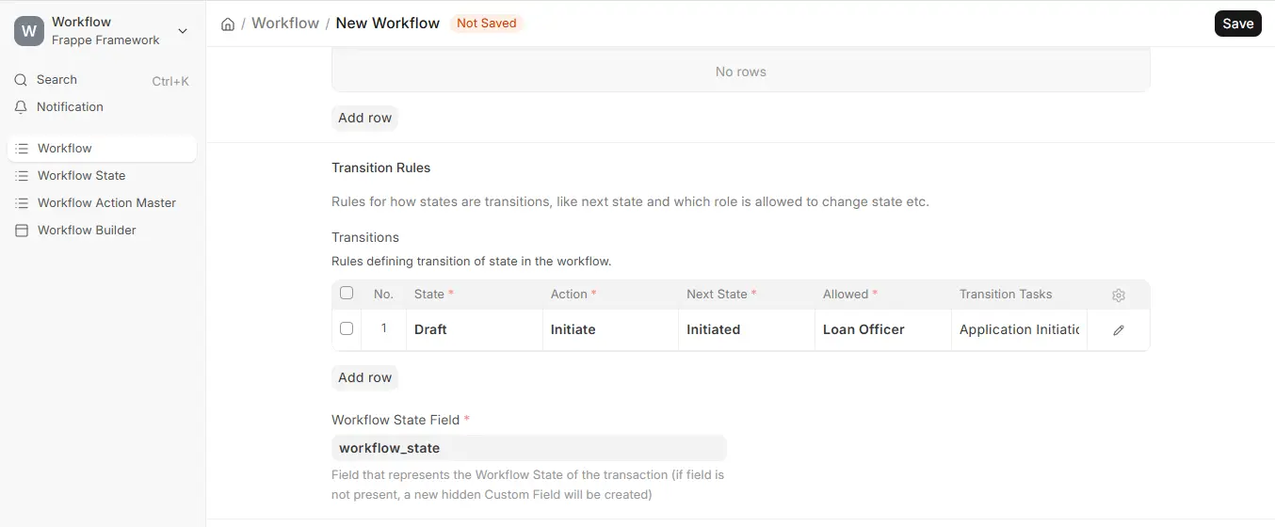Click the Allowed column header
The image size is (1275, 527).
[x=883, y=295]
